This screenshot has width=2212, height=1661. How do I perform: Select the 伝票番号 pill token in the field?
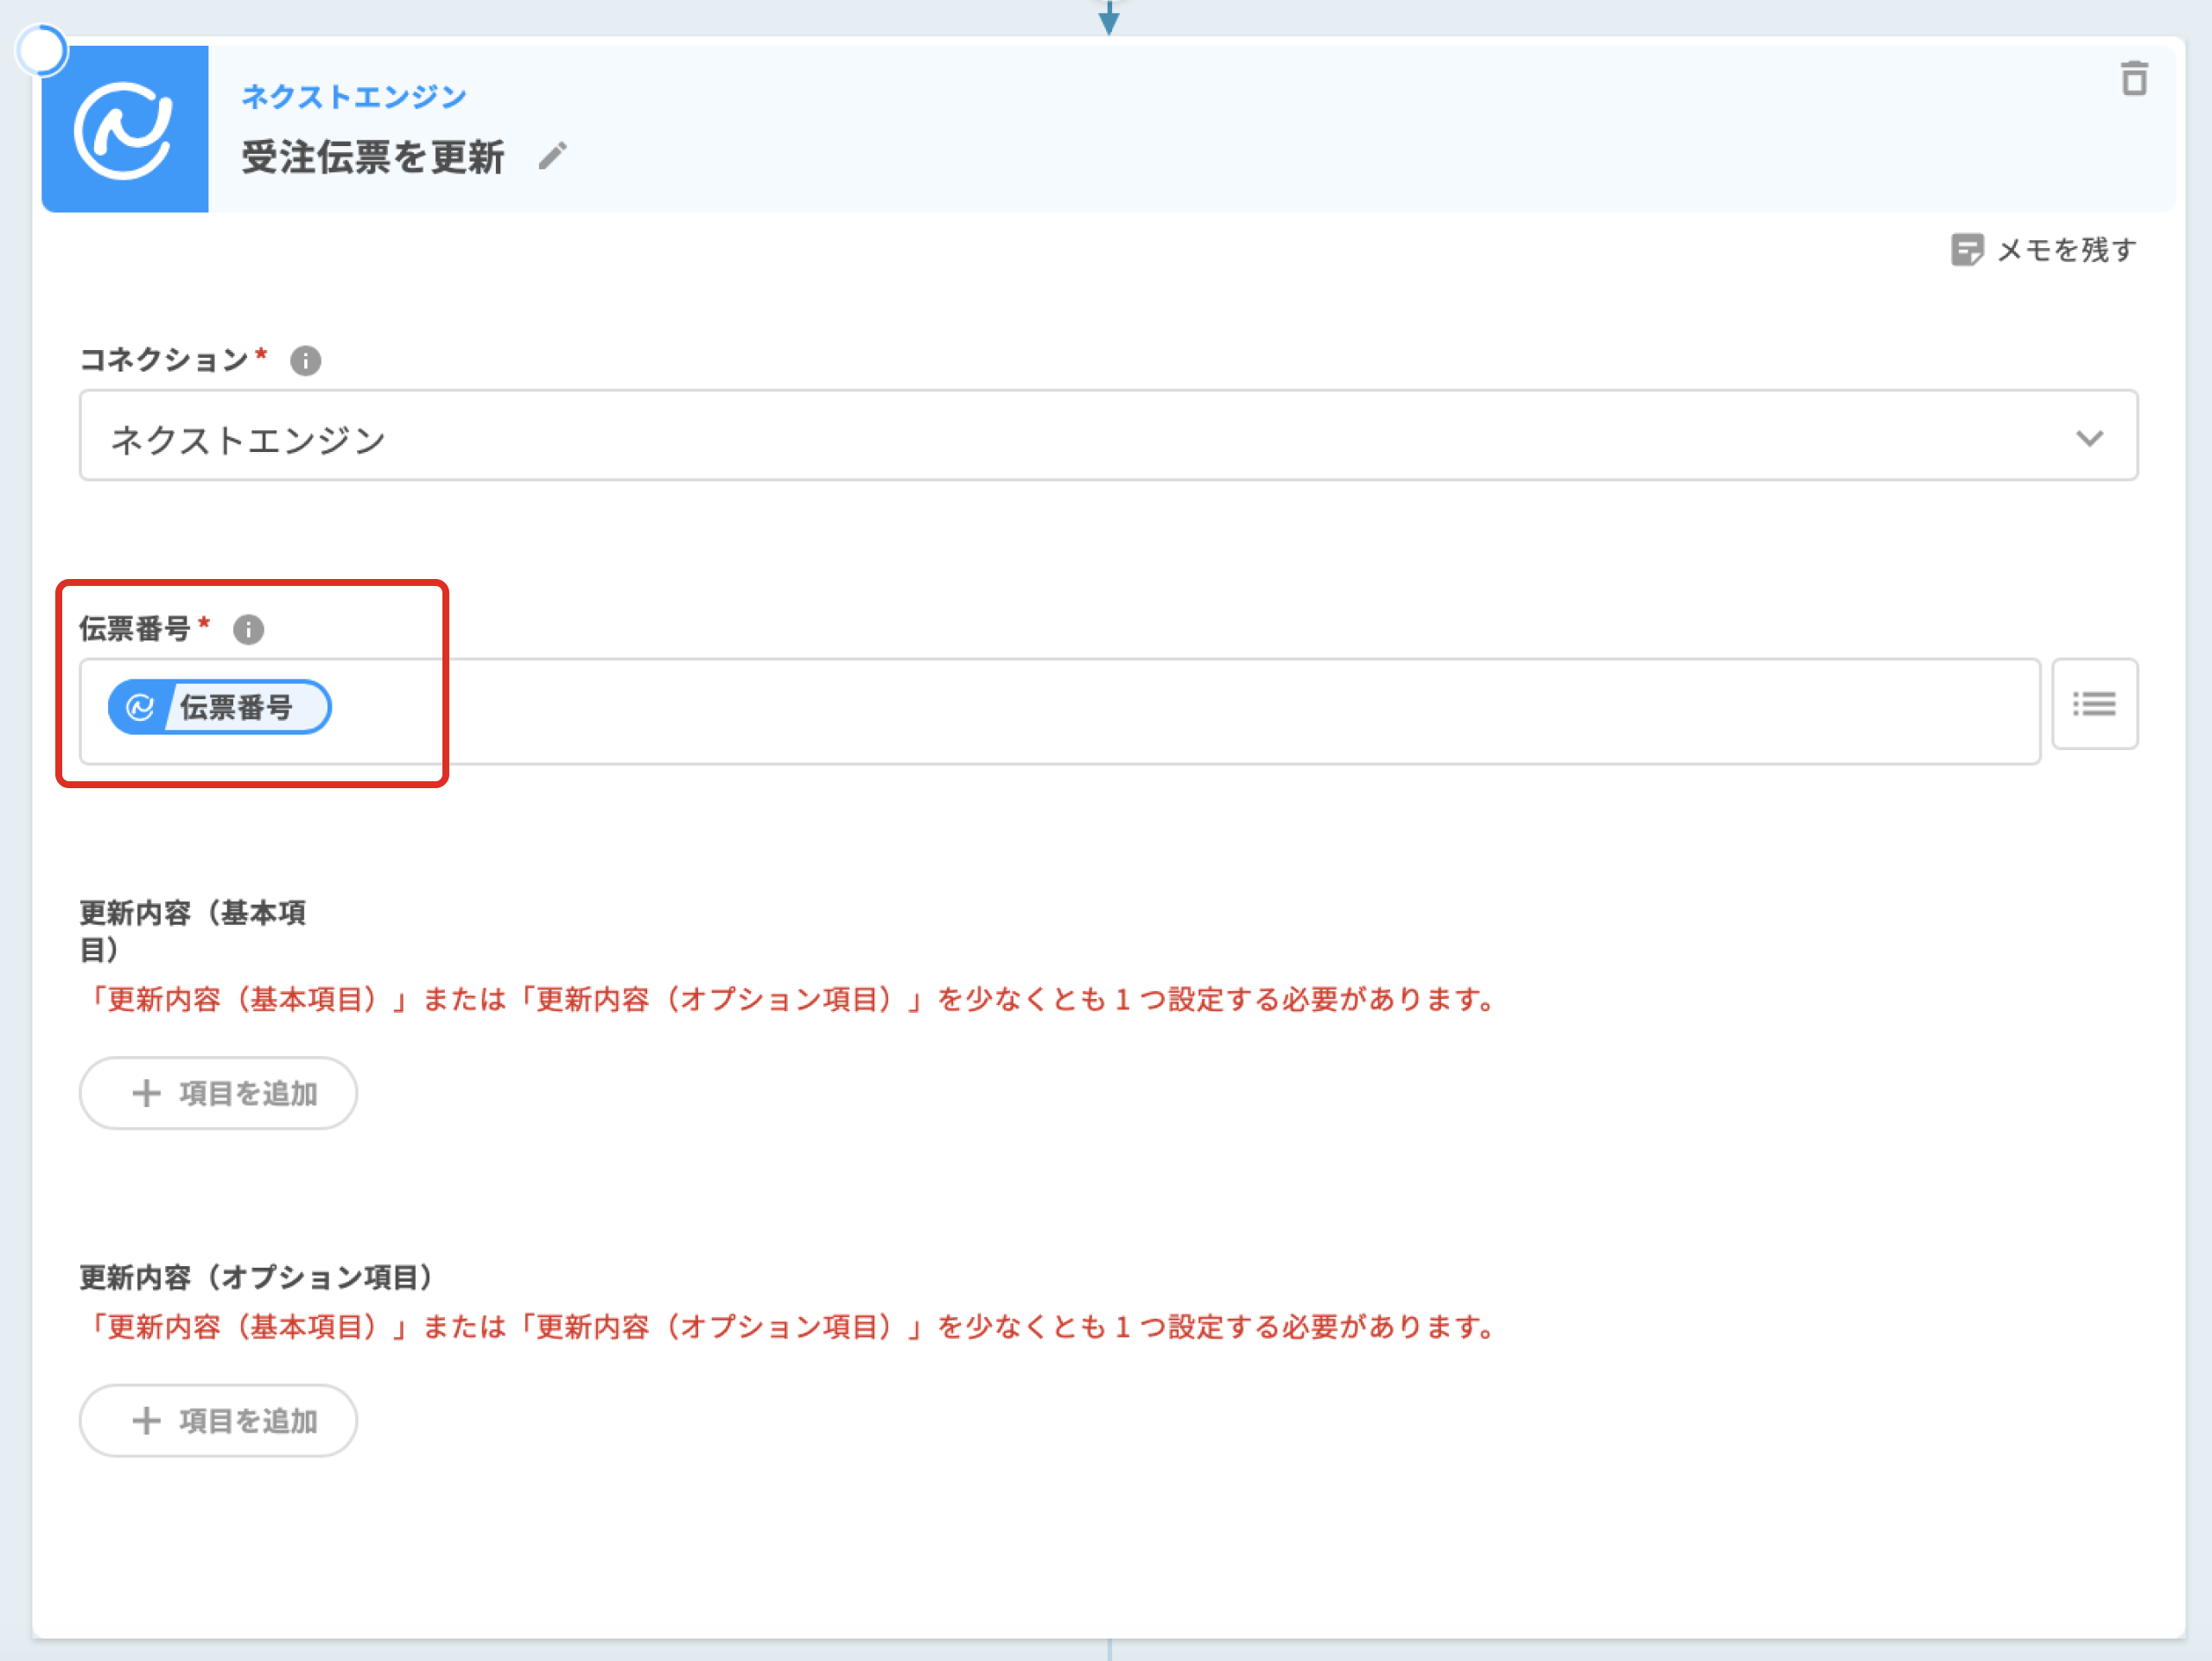pos(236,707)
